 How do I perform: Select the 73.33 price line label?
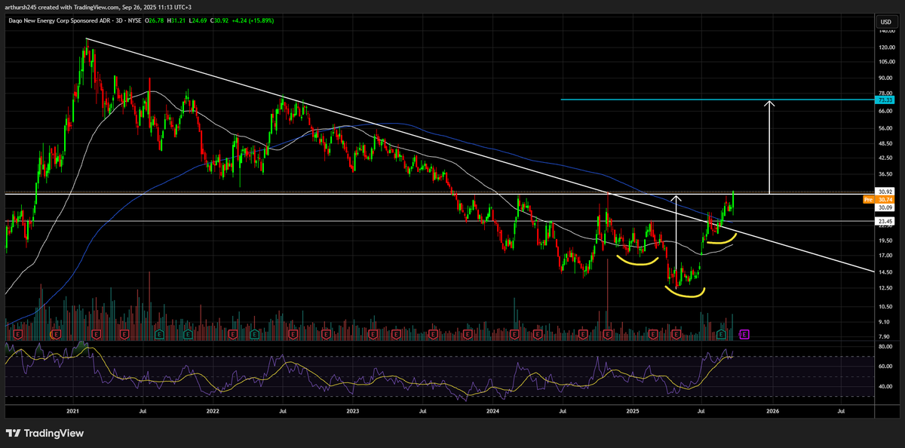(x=885, y=100)
